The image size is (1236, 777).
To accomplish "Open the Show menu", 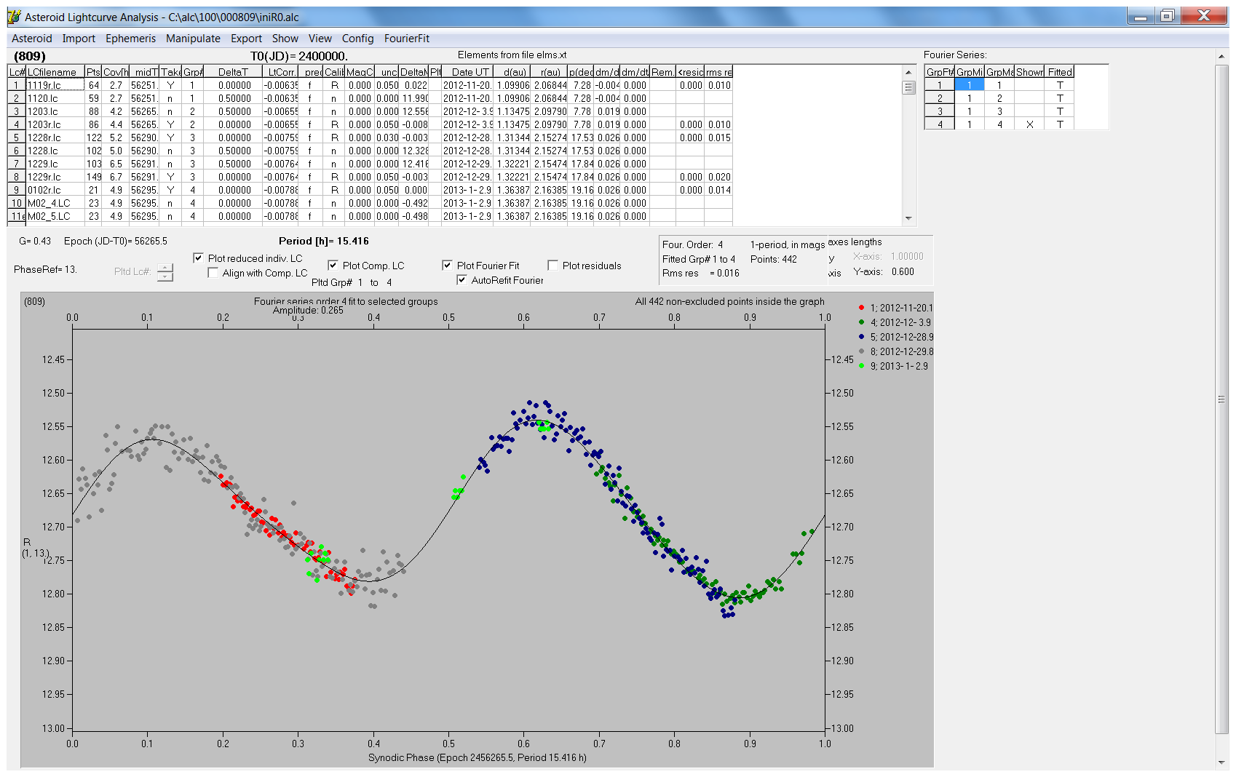I will [x=285, y=39].
